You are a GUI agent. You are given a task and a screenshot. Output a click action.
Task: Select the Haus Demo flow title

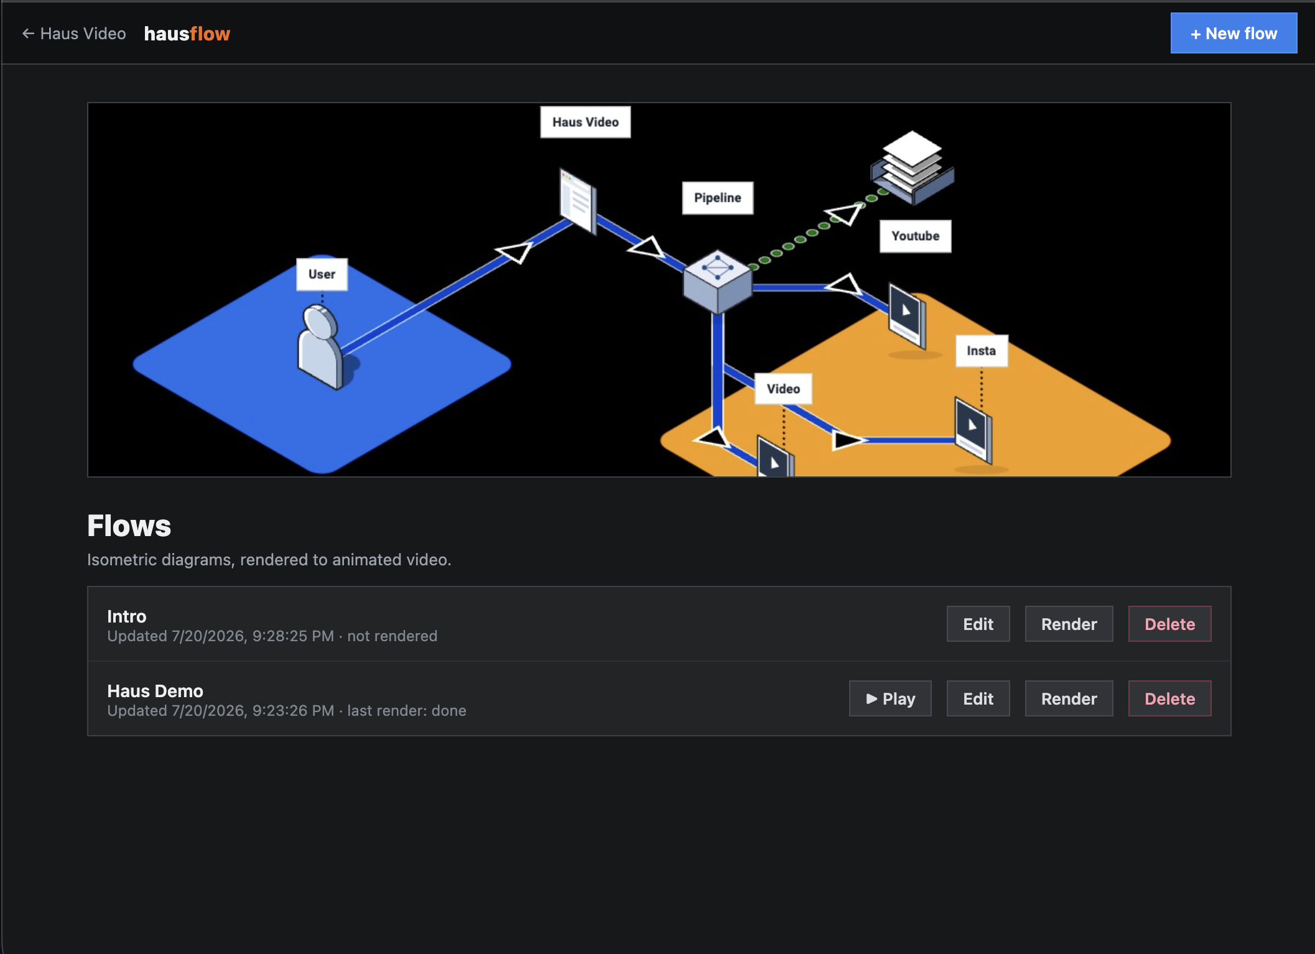155,691
